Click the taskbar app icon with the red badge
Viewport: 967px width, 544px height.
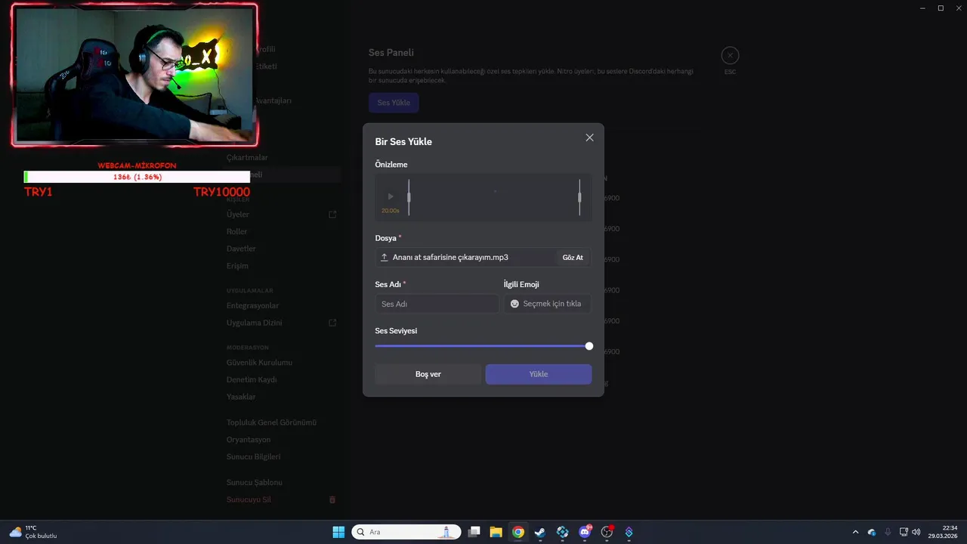pos(607,532)
